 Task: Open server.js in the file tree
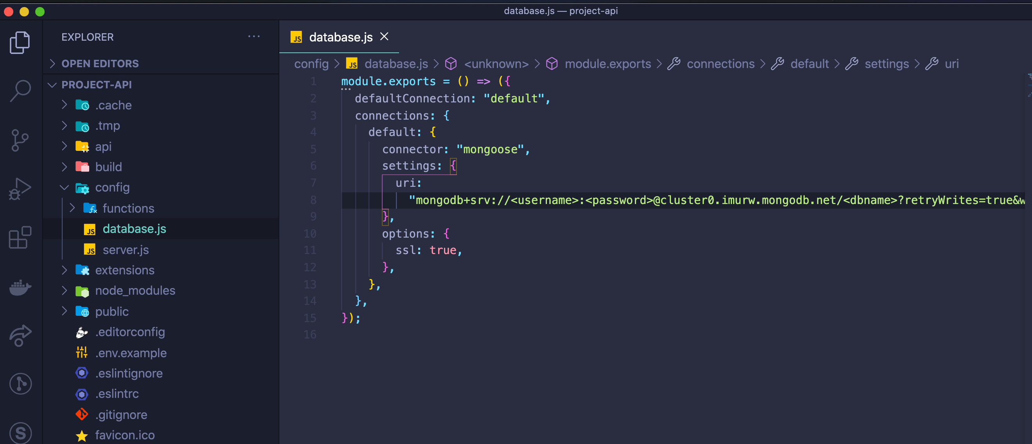point(126,250)
